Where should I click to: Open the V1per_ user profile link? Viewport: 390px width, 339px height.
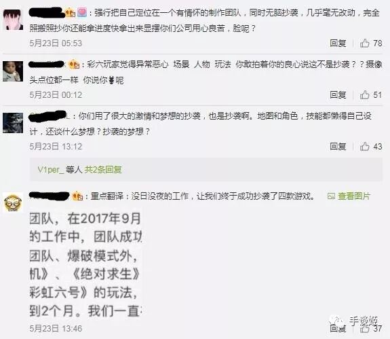(50, 170)
